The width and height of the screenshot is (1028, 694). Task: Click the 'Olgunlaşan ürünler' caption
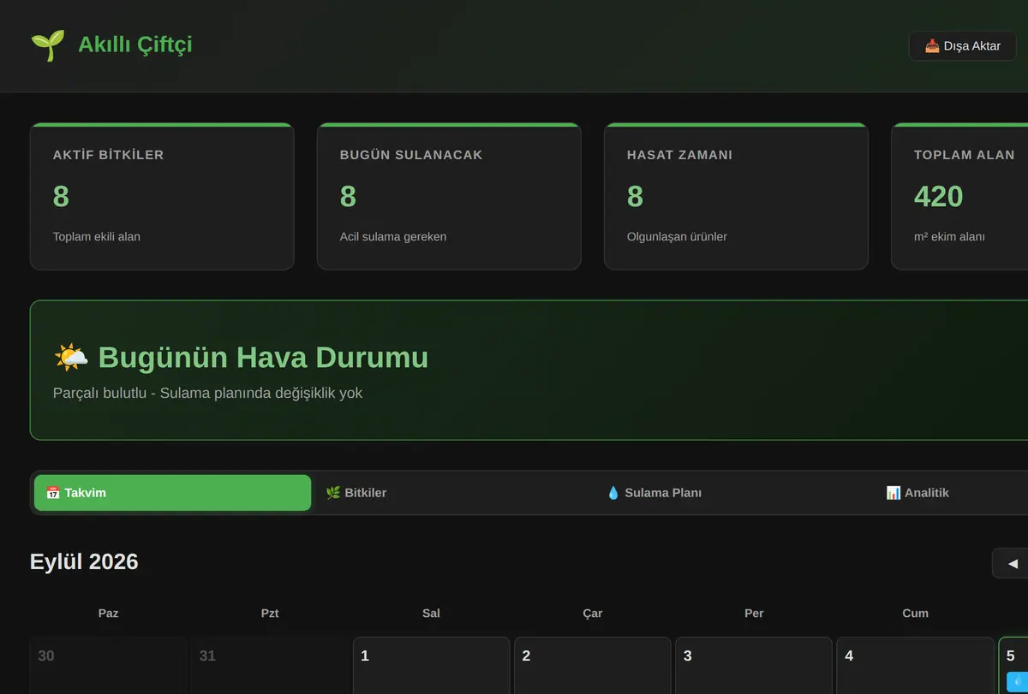(677, 237)
